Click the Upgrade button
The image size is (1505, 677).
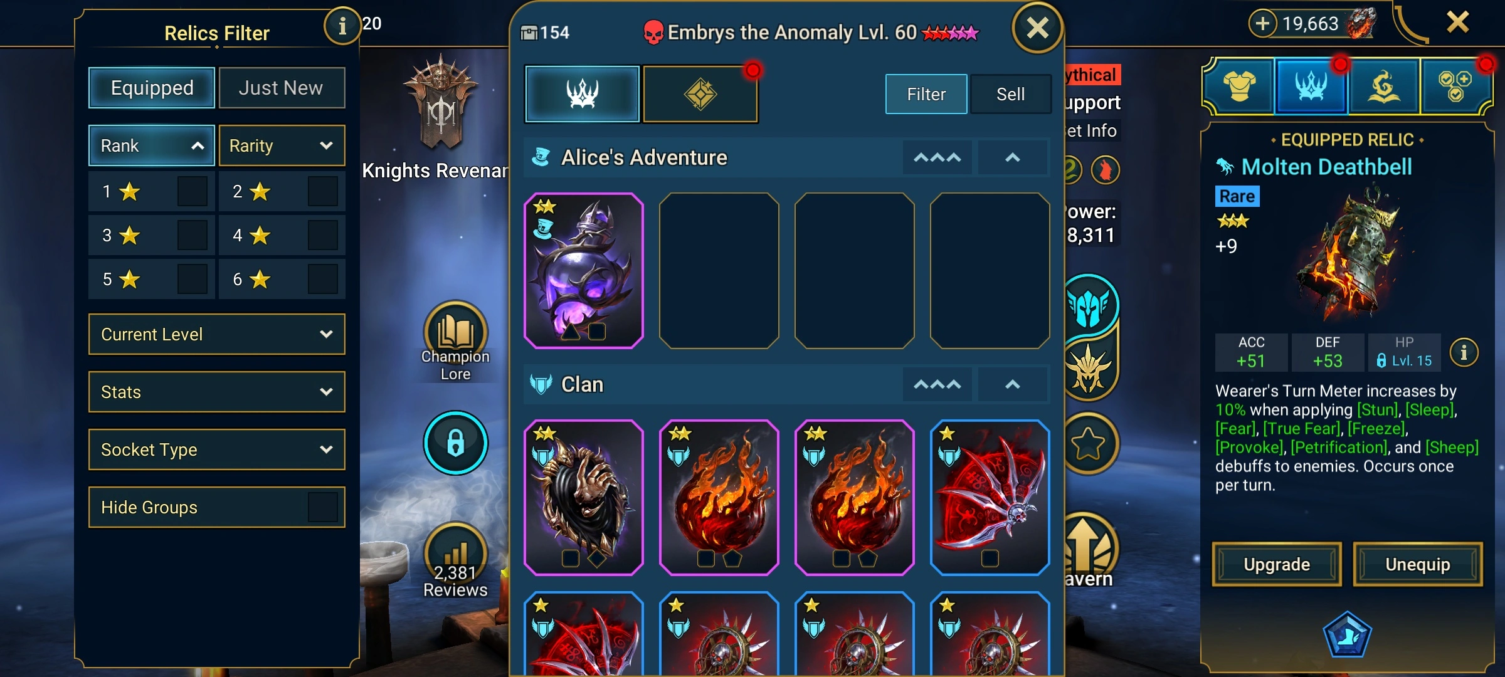click(1277, 564)
